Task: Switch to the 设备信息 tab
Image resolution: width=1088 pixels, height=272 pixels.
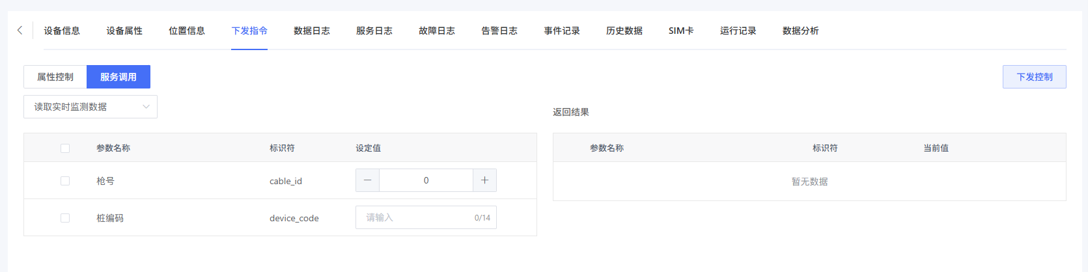Action: (62, 31)
